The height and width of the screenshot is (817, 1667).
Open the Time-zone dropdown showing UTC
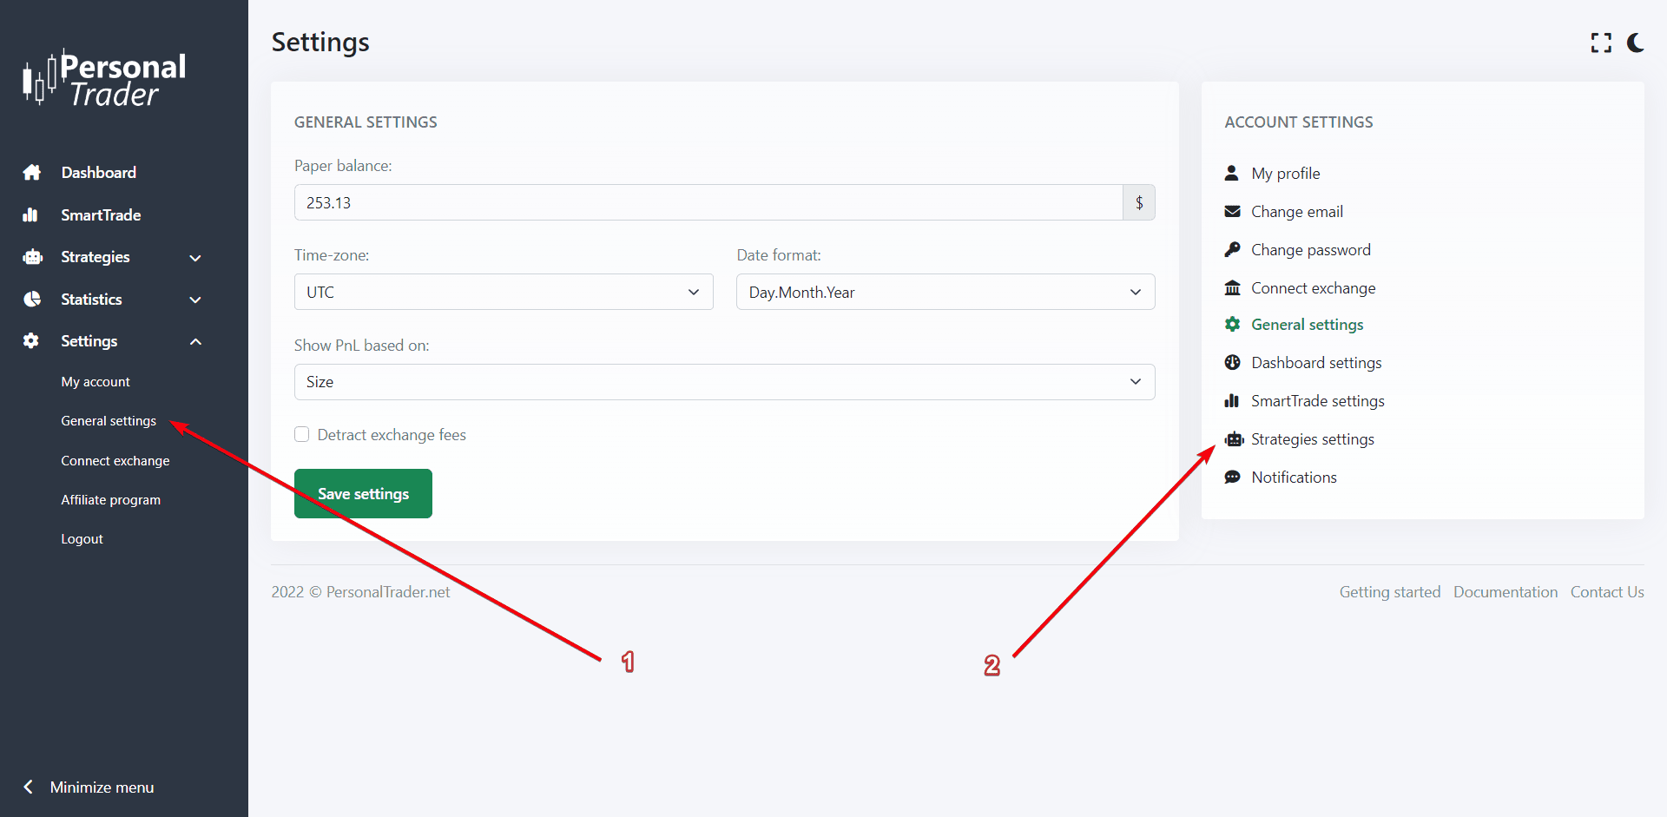504,293
